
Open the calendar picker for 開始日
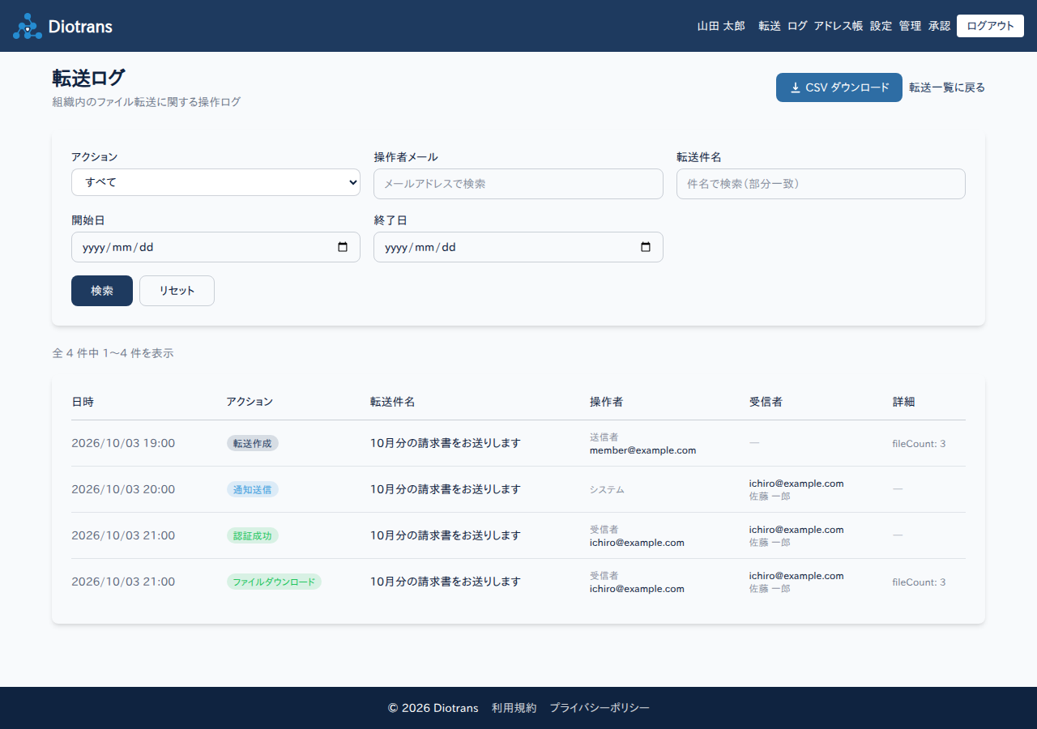tap(343, 247)
